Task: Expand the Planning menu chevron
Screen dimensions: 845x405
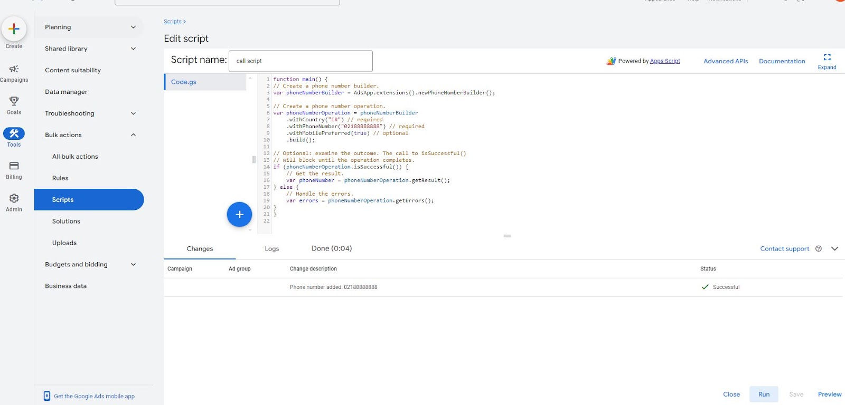Action: coord(133,27)
